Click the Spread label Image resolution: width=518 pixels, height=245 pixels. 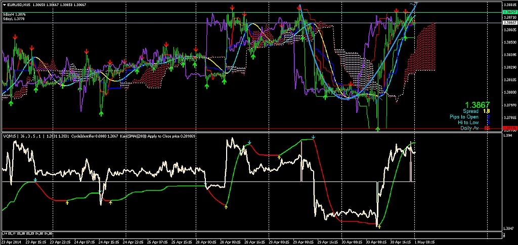pyautogui.click(x=470, y=111)
